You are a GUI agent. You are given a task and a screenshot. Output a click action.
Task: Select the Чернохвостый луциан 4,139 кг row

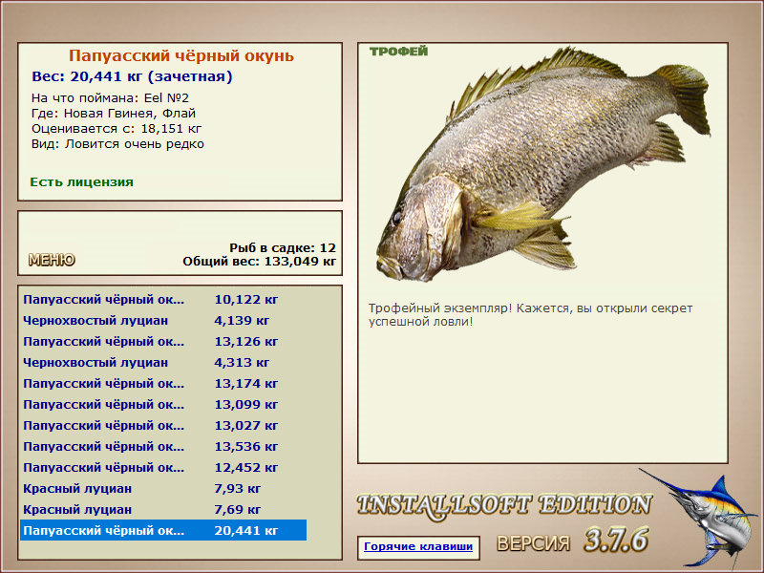pos(163,321)
